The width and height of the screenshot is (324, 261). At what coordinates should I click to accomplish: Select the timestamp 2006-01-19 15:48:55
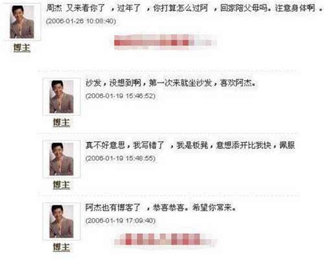coord(121,158)
